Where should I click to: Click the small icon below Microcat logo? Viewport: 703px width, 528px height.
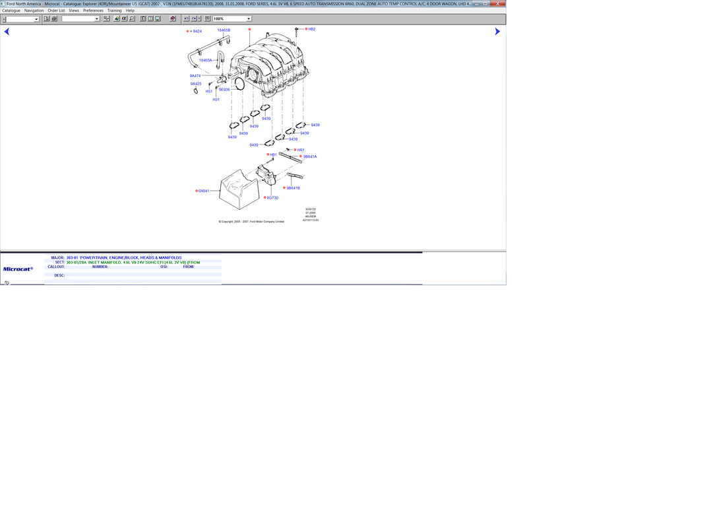pos(7,283)
